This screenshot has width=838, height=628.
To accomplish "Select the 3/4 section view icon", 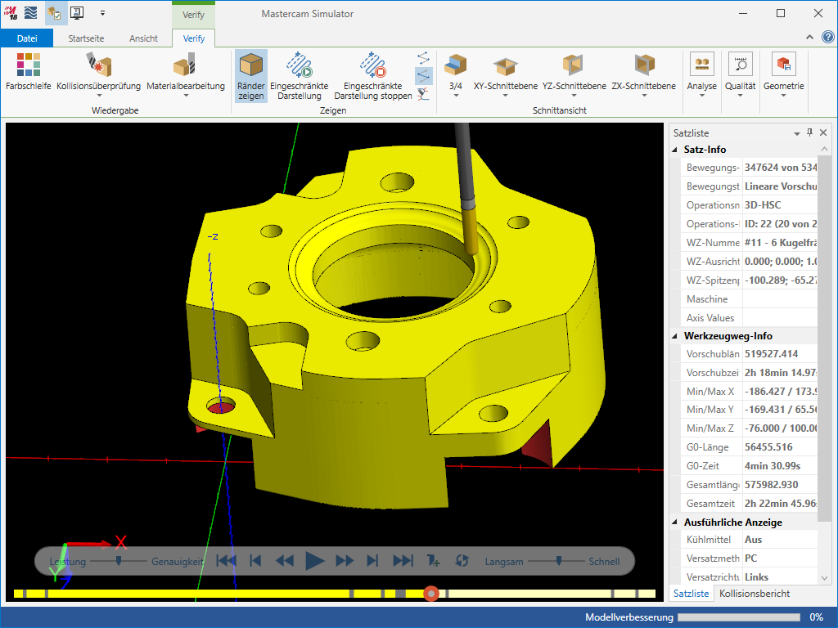I will pyautogui.click(x=456, y=65).
